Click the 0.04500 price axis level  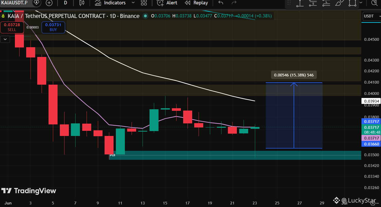pyautogui.click(x=371, y=40)
